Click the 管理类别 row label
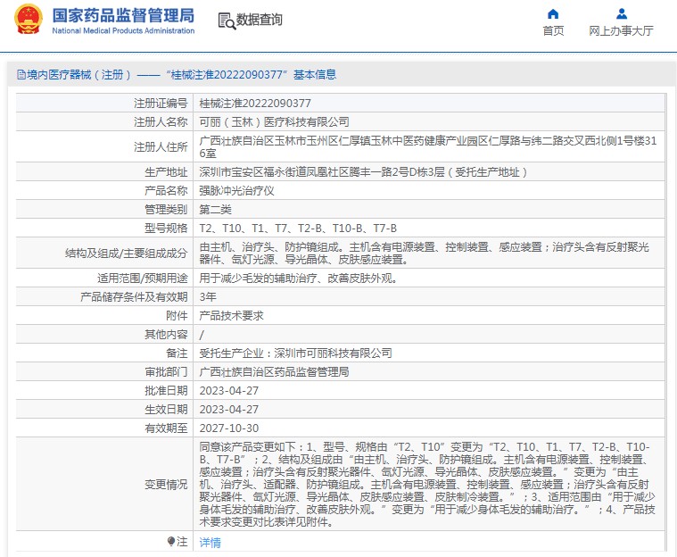 point(166,210)
